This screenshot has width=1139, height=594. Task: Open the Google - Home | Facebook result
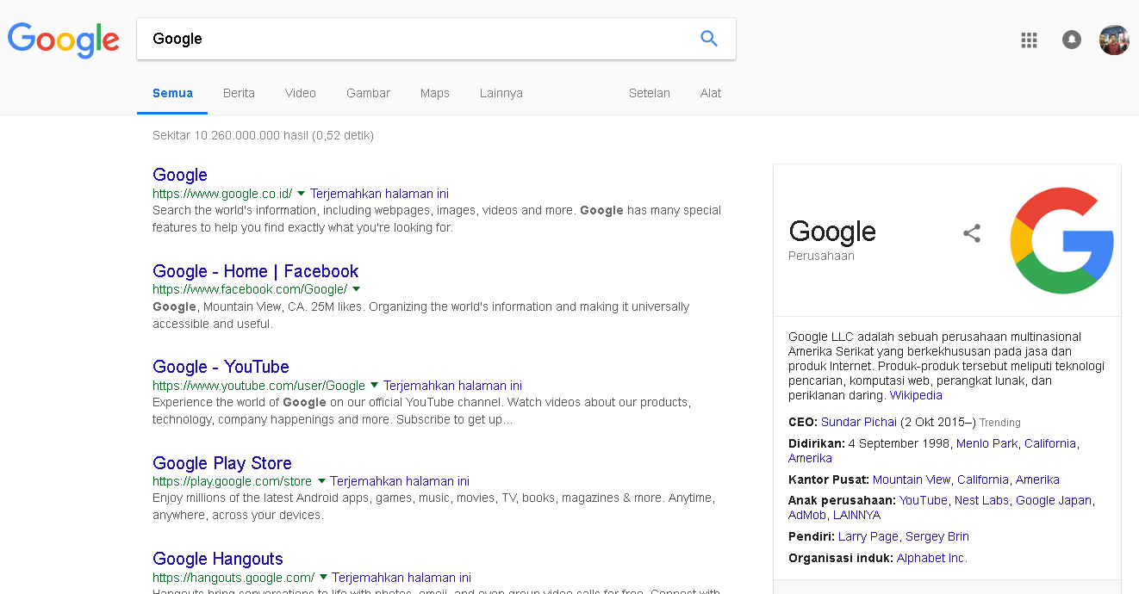click(255, 271)
